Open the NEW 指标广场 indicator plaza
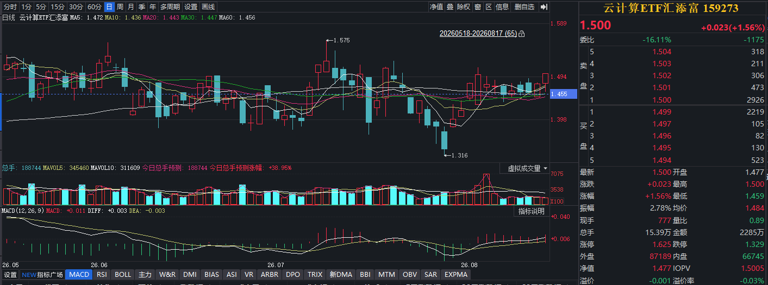This screenshot has height=285, width=768. pyautogui.click(x=42, y=275)
